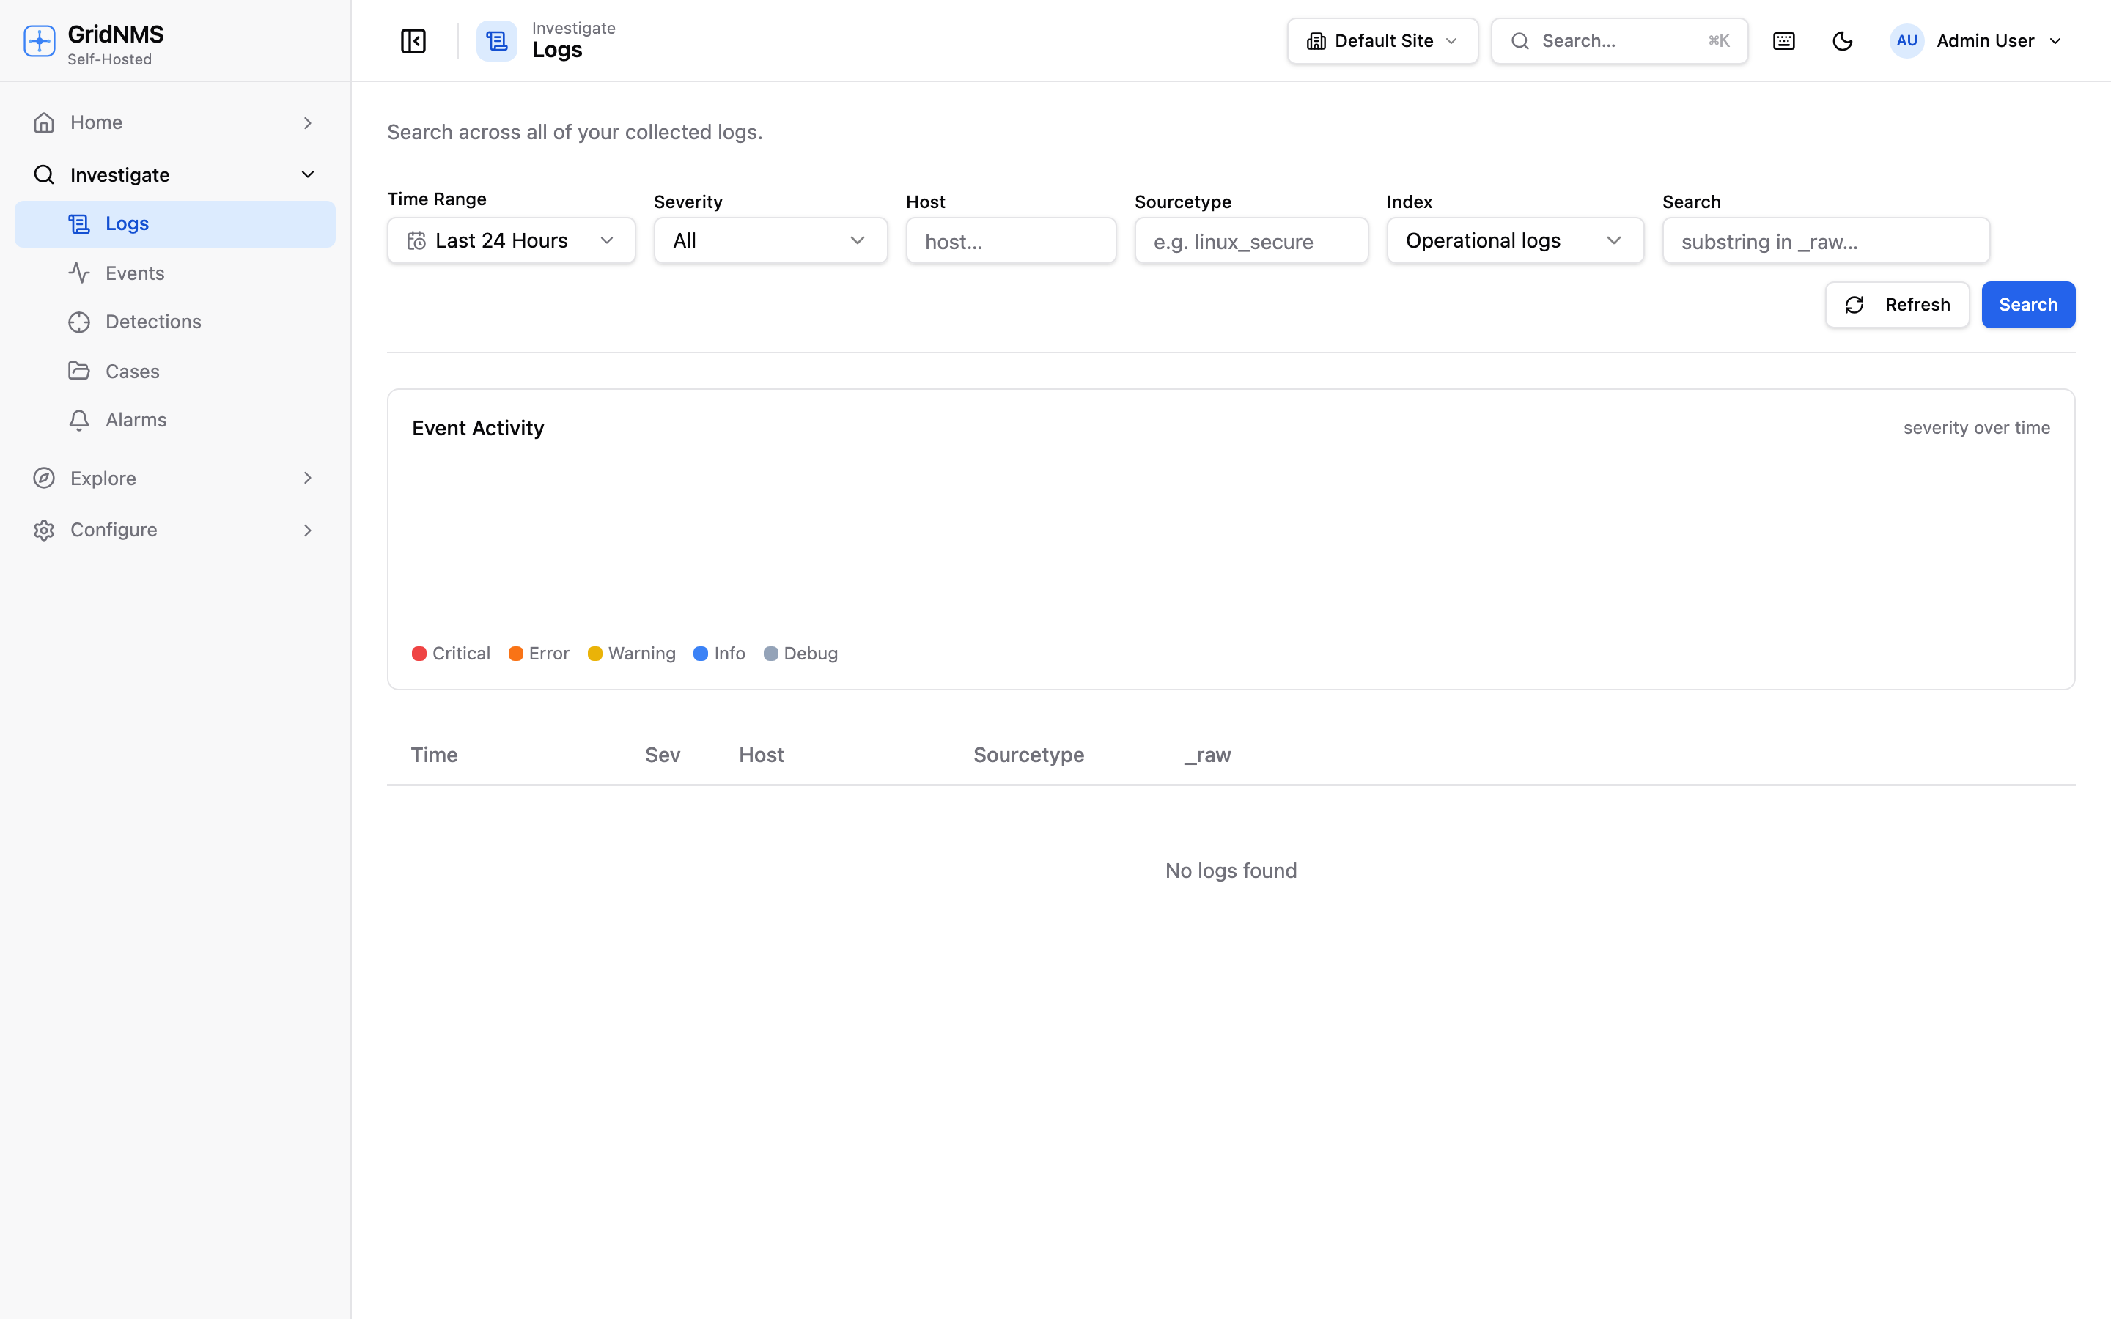Click the blue Search button

click(2028, 304)
